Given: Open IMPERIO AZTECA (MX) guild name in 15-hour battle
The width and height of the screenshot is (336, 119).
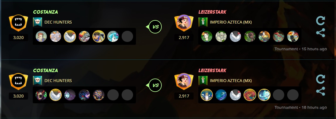Looking at the screenshot, I should 231,22.
